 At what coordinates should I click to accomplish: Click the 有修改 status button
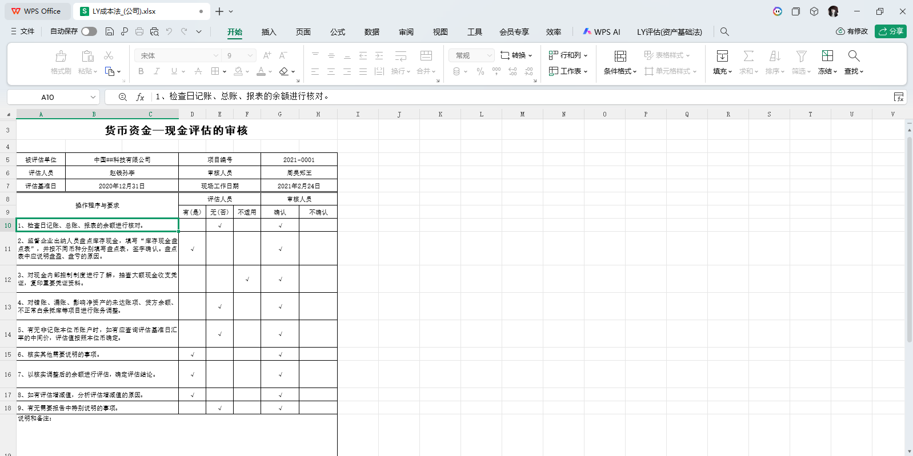[852, 31]
